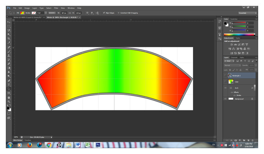Add a Levels adjustment
Image resolution: width=264 pixels, height=154 pixels.
(235, 45)
